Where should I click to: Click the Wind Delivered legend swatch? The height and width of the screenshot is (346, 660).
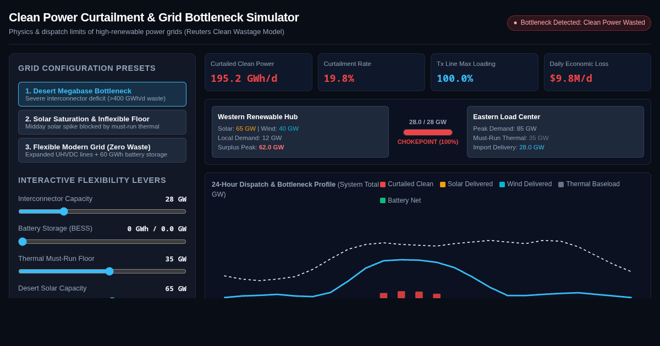point(502,185)
